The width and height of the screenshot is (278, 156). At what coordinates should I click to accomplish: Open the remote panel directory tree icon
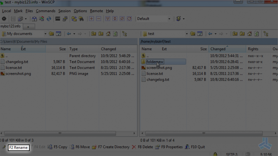point(266,34)
